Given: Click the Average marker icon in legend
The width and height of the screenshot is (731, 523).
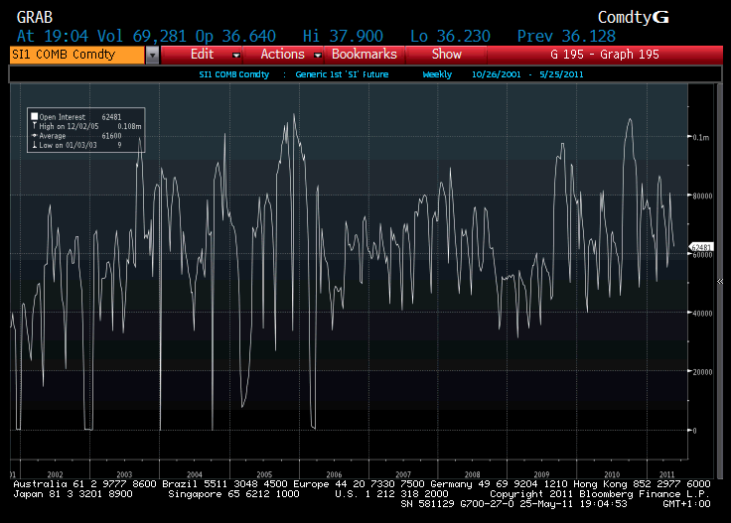Looking at the screenshot, I should coord(35,136).
